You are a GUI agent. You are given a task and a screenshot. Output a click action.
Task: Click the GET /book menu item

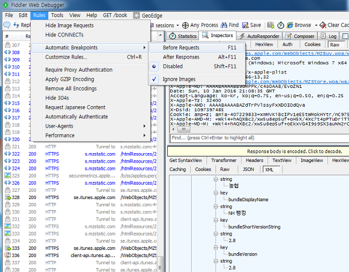coord(115,15)
